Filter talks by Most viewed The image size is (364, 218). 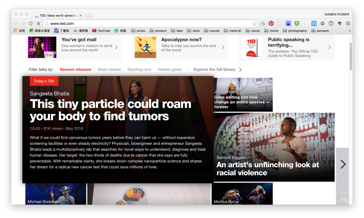coord(109,70)
